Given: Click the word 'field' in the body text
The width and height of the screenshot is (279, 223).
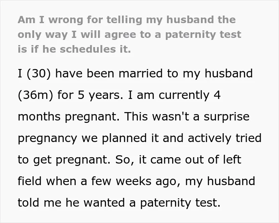Looking at the screenshot, I should 29,181.
